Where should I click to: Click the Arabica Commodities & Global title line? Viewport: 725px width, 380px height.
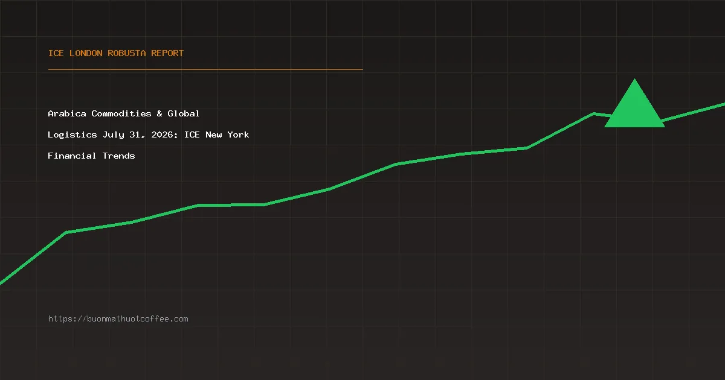coord(124,113)
